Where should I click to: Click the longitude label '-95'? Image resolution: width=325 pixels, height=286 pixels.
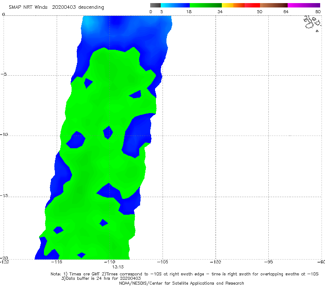click(269, 262)
